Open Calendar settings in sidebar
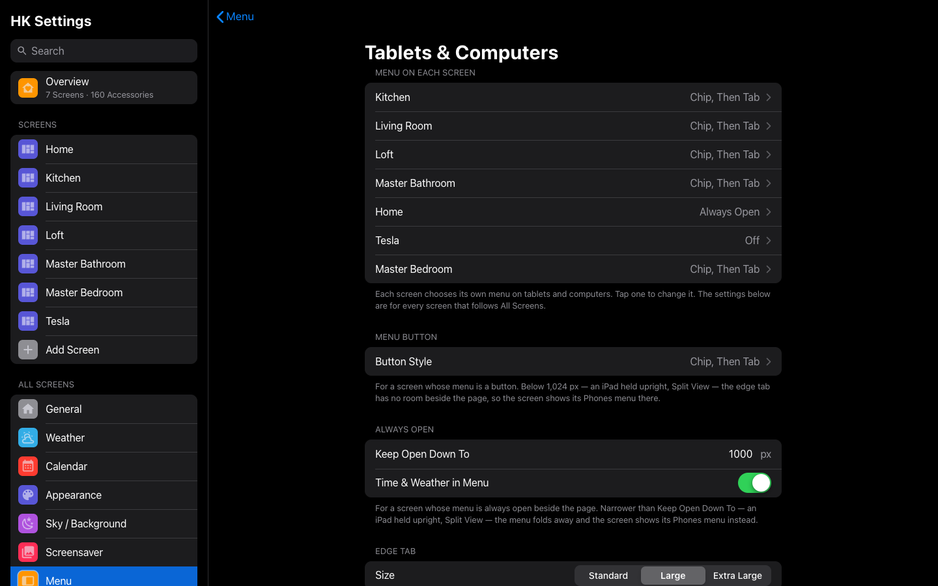 [104, 466]
